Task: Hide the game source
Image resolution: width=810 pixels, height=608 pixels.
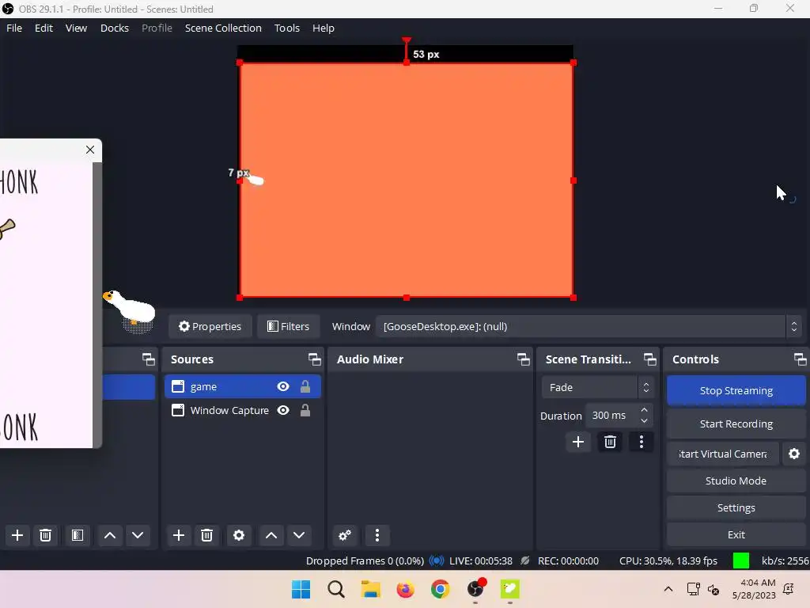Action: pyautogui.click(x=283, y=386)
